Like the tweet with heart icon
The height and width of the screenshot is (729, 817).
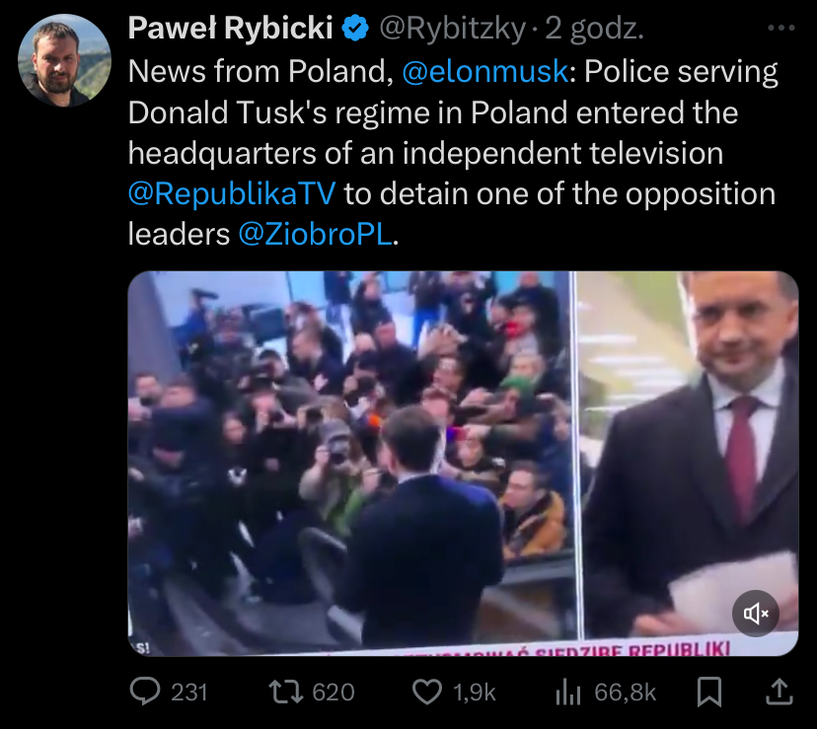click(x=426, y=693)
